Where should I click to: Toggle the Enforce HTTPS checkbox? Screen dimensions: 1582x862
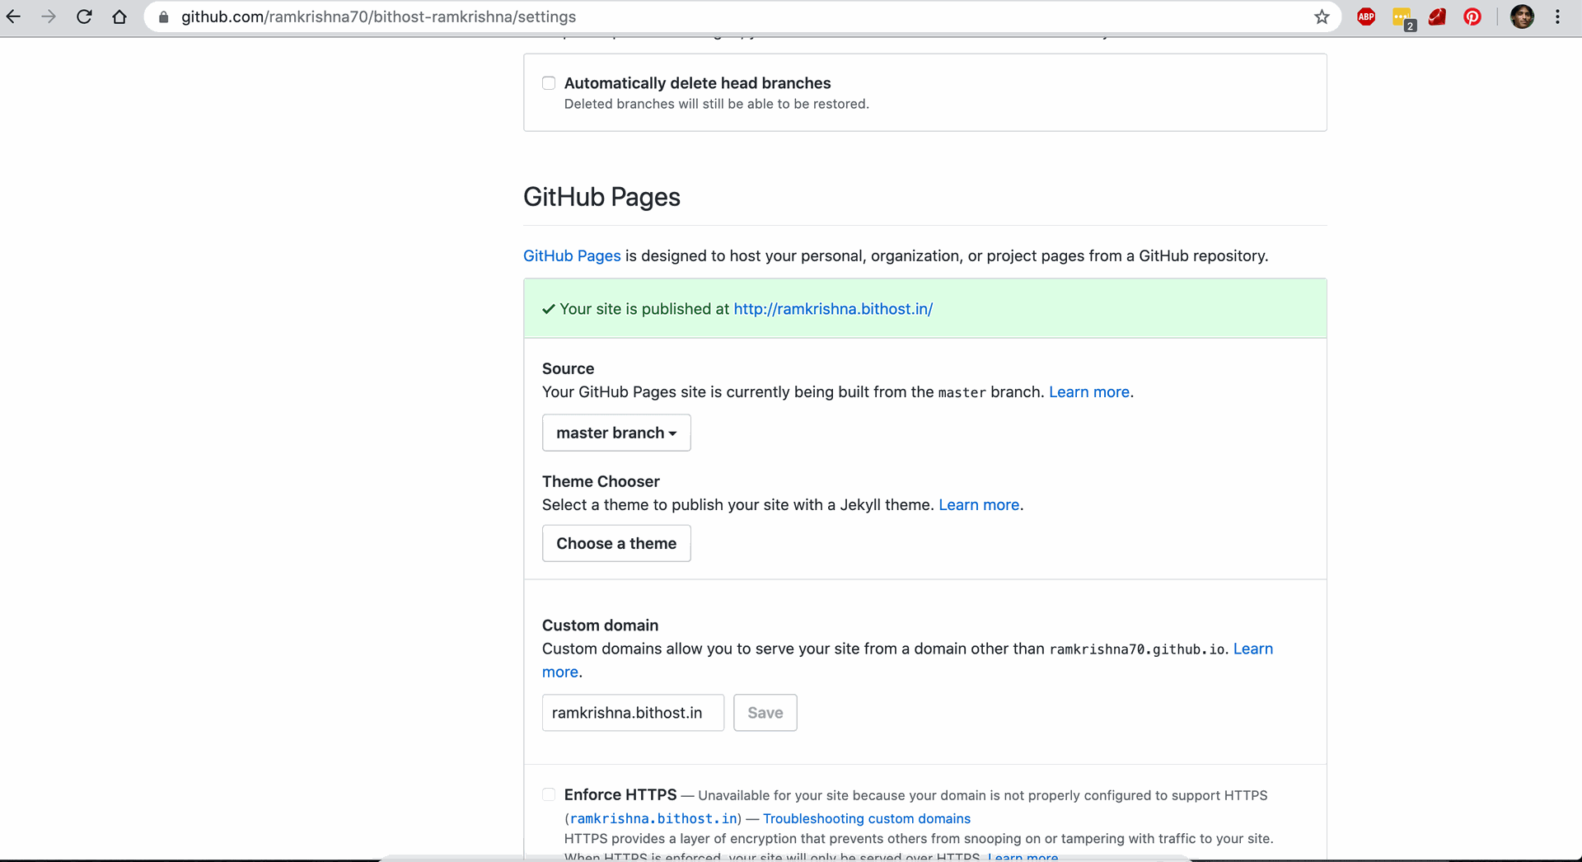(549, 794)
